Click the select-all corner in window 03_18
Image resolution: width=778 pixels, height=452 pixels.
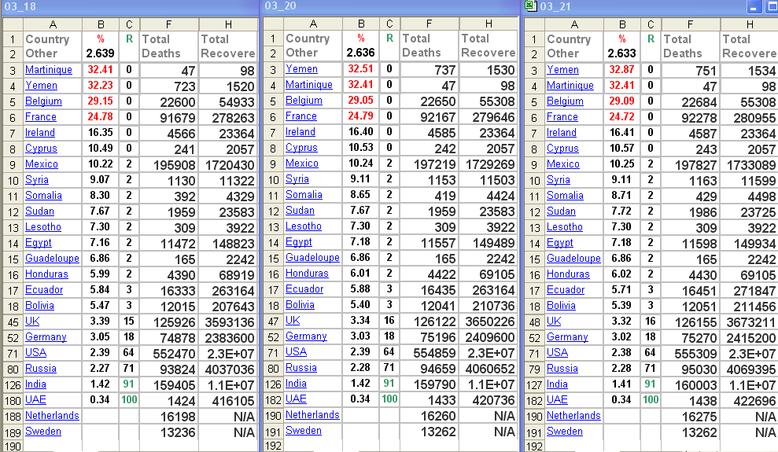(x=13, y=24)
